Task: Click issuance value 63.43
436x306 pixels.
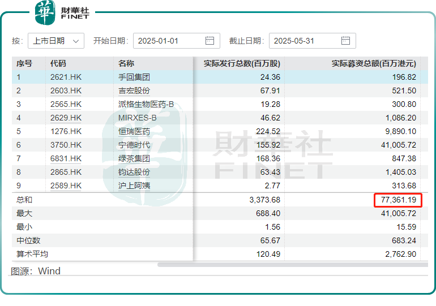Action: click(x=270, y=172)
